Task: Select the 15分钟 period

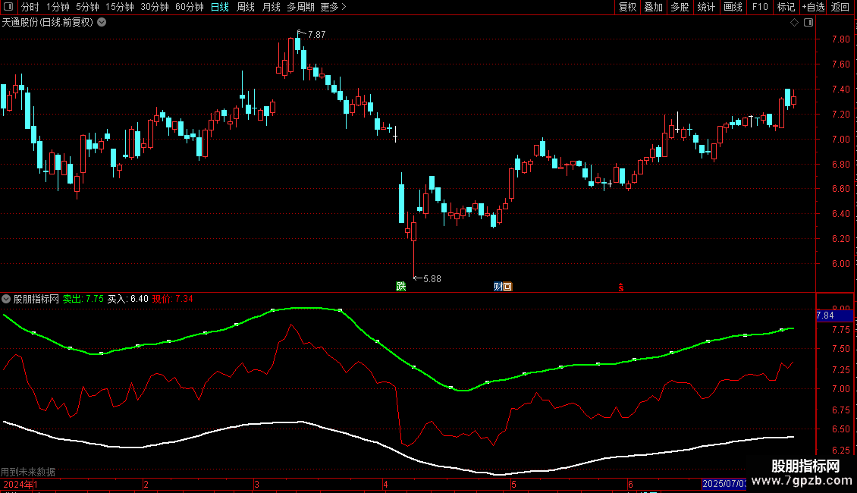Action: pos(119,7)
